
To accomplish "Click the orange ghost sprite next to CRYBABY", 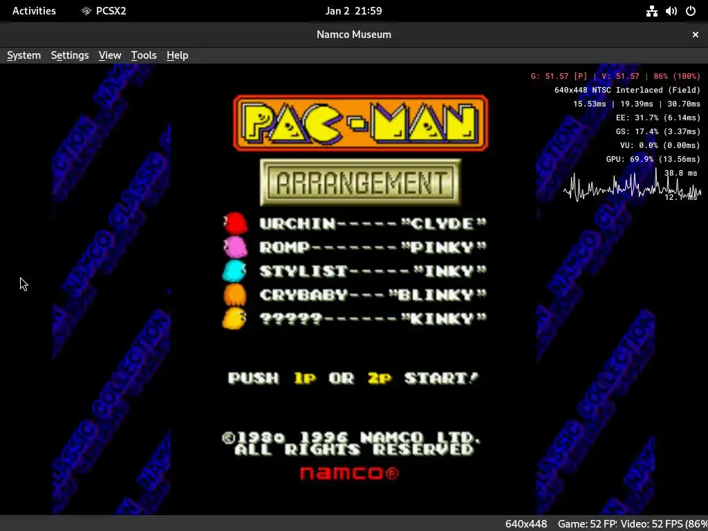I will tap(235, 295).
